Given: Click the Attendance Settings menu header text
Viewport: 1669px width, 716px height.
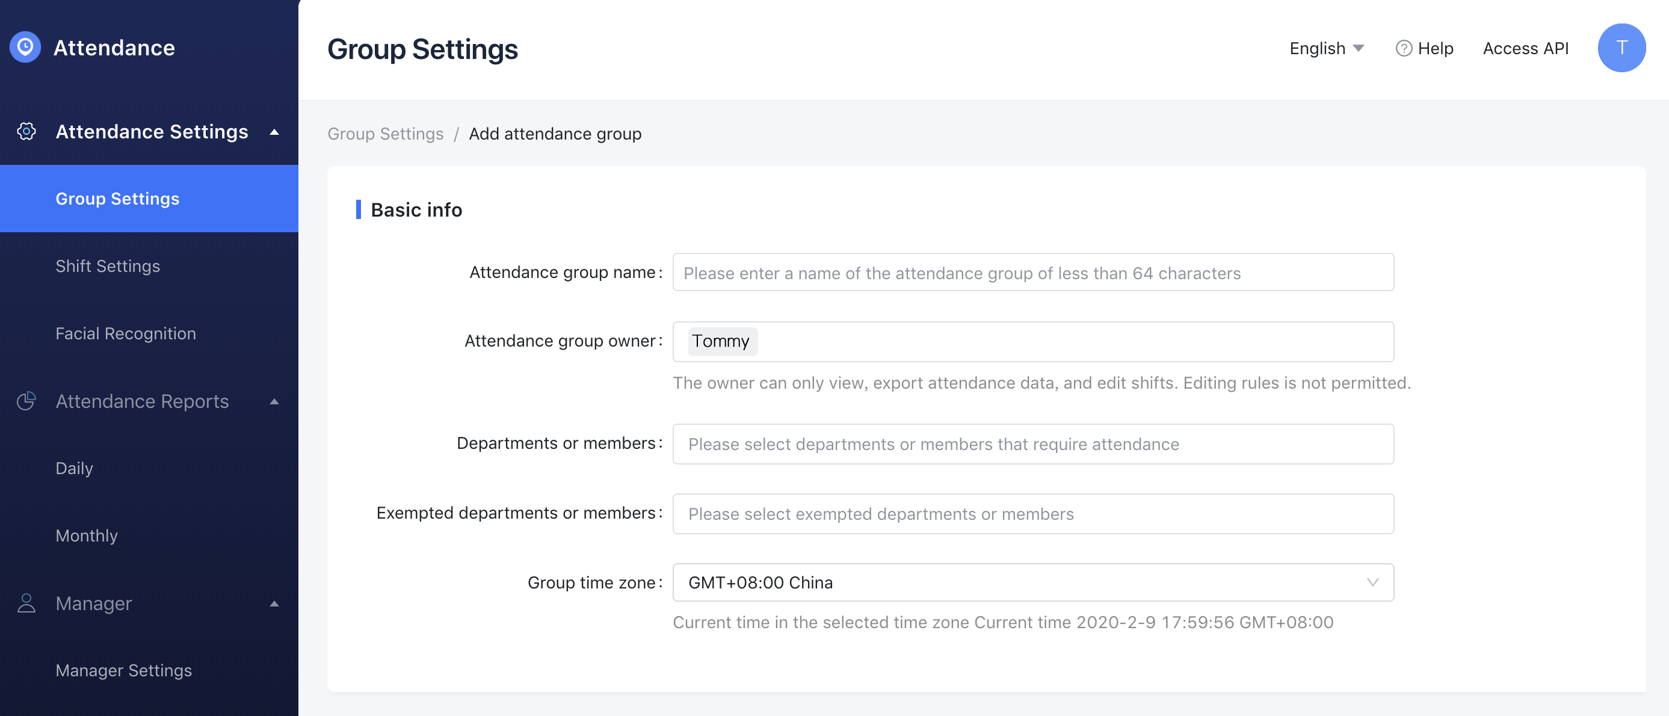Looking at the screenshot, I should [x=152, y=132].
